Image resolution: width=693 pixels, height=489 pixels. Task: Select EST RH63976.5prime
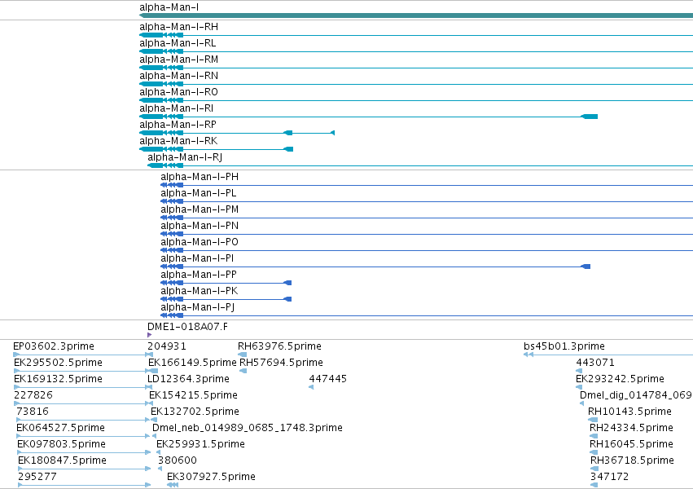280,346
